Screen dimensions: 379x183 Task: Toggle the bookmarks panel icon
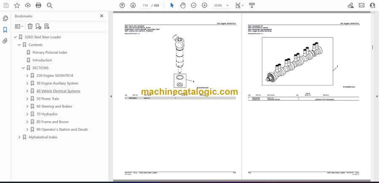(x=5, y=30)
